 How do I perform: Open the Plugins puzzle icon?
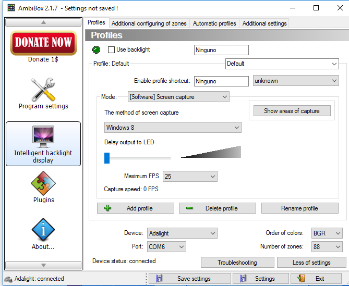(43, 183)
